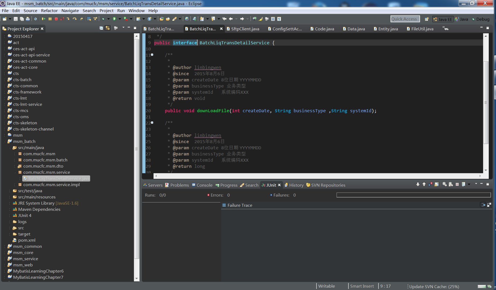Screen dimensions: 496x290
Task: Open the SVN Repositories view tab
Action: (x=326, y=185)
